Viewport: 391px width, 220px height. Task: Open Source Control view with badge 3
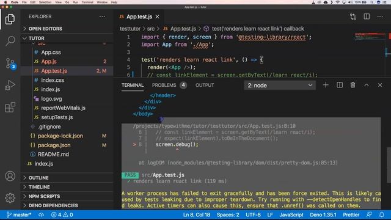10,63
